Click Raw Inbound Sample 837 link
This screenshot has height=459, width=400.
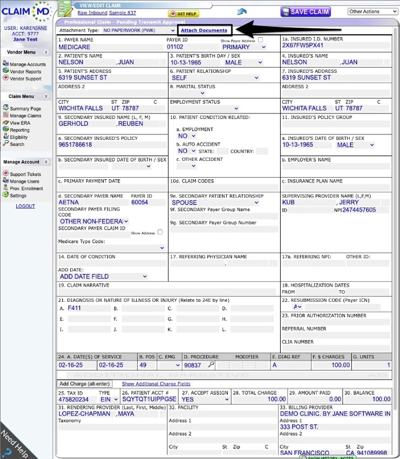pos(107,12)
